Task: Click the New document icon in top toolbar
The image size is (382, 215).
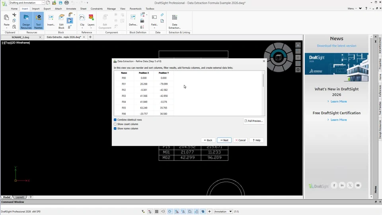Action: 48,3
